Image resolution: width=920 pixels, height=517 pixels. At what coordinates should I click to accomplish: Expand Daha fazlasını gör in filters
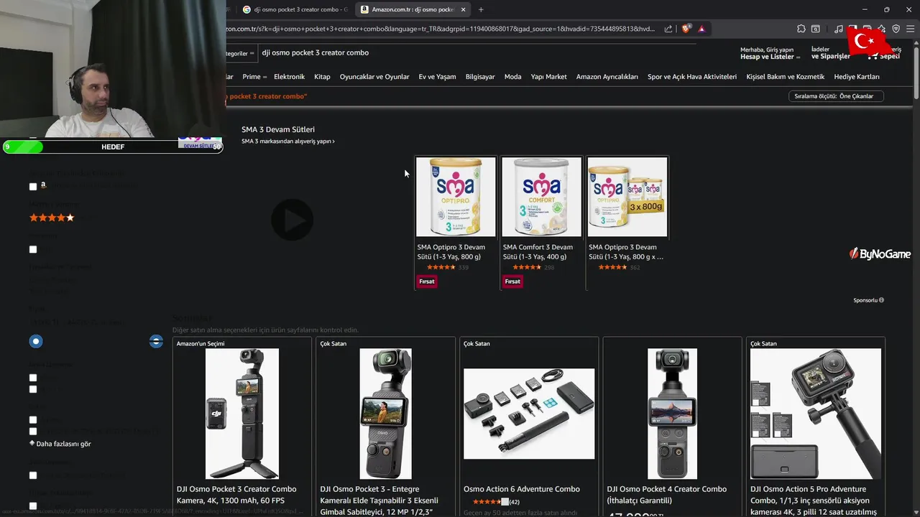coord(60,444)
